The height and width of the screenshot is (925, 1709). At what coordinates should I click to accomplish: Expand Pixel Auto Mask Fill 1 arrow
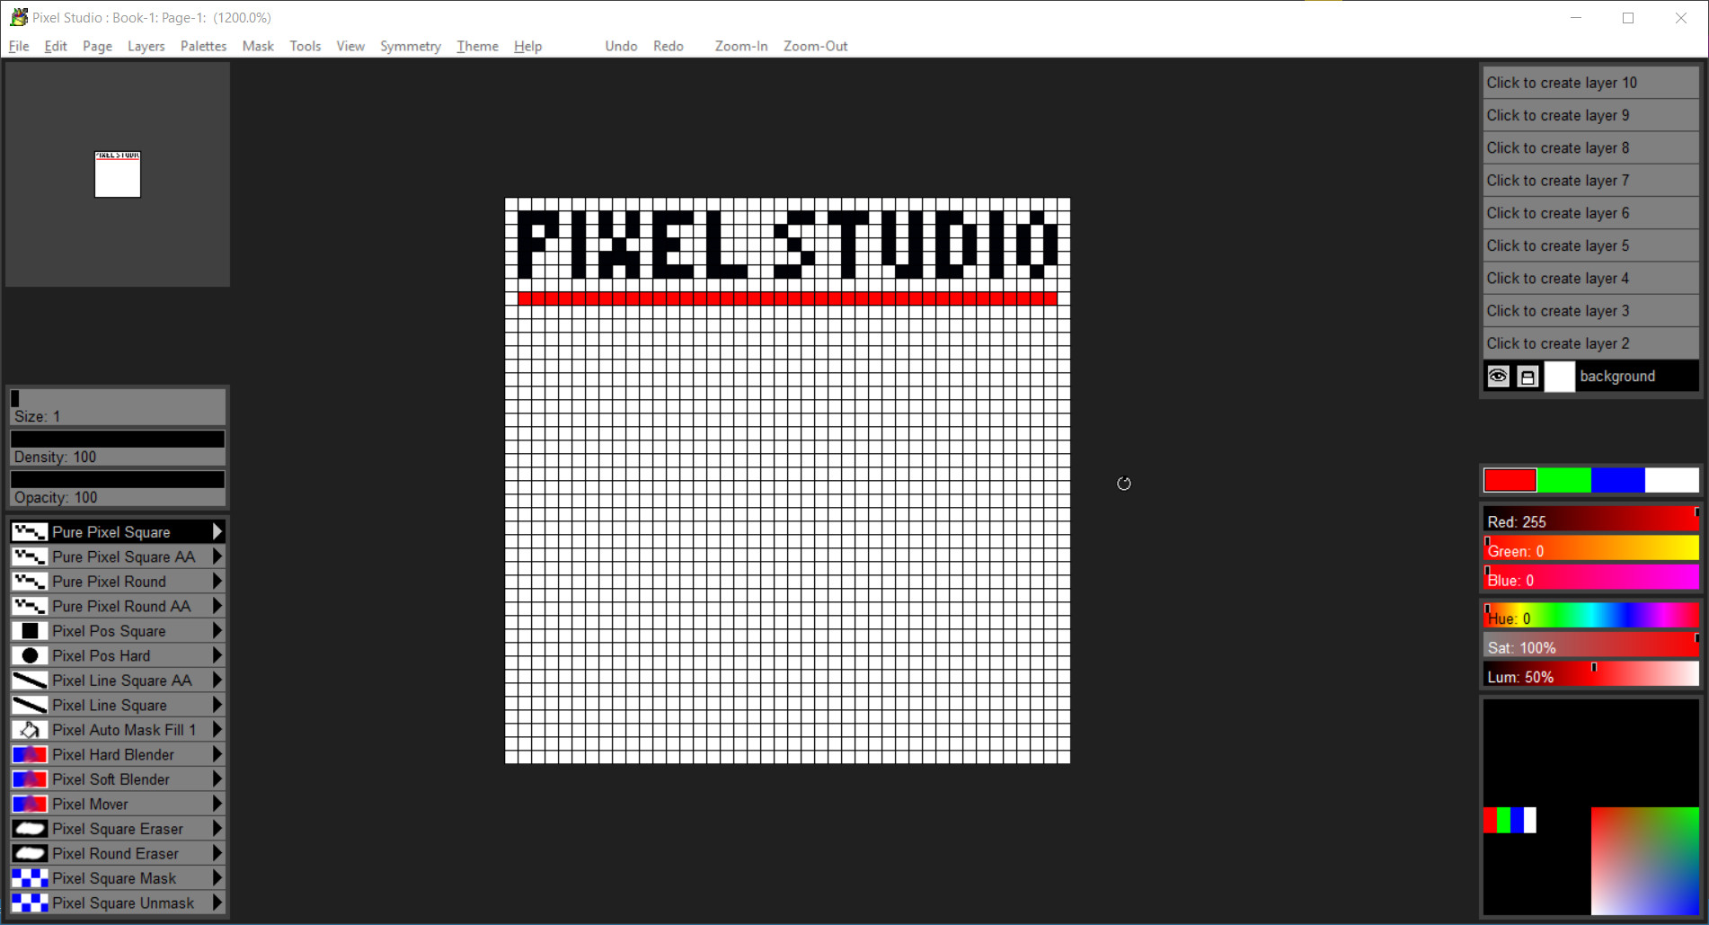[x=217, y=730]
